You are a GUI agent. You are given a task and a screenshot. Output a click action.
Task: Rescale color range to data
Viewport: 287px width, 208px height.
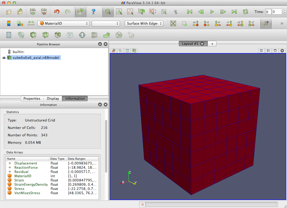coord(31,23)
